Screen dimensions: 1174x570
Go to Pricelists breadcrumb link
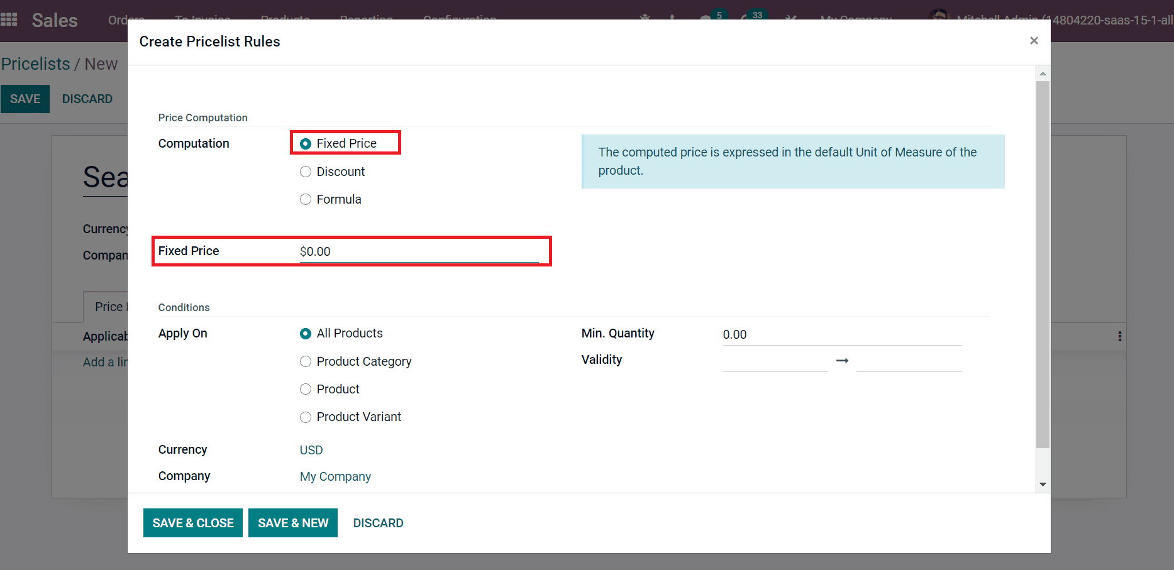coord(36,64)
